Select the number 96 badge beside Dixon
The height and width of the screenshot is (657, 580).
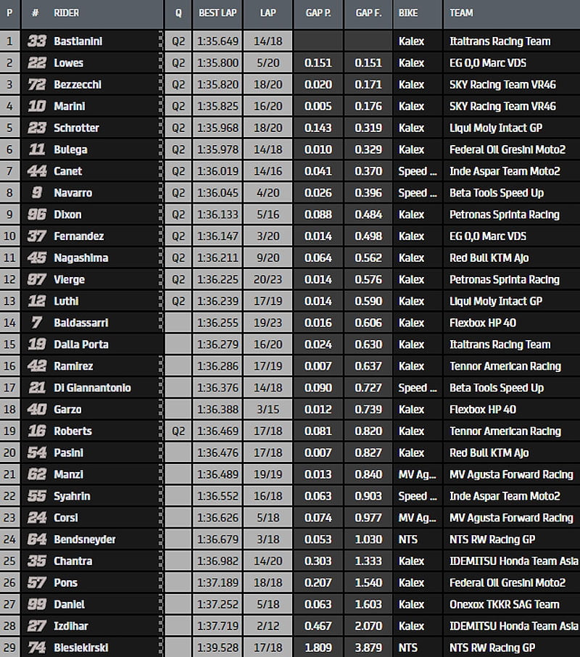(36, 215)
